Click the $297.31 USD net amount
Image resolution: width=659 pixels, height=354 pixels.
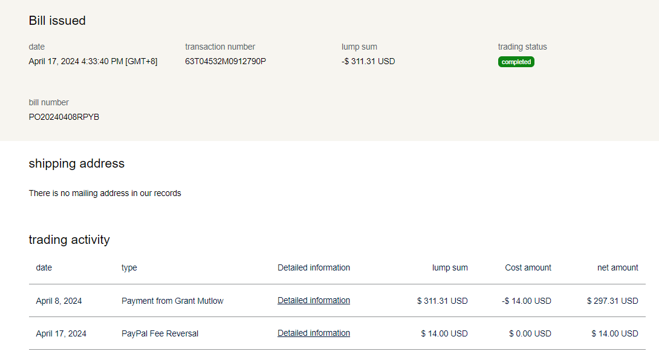[x=612, y=301]
